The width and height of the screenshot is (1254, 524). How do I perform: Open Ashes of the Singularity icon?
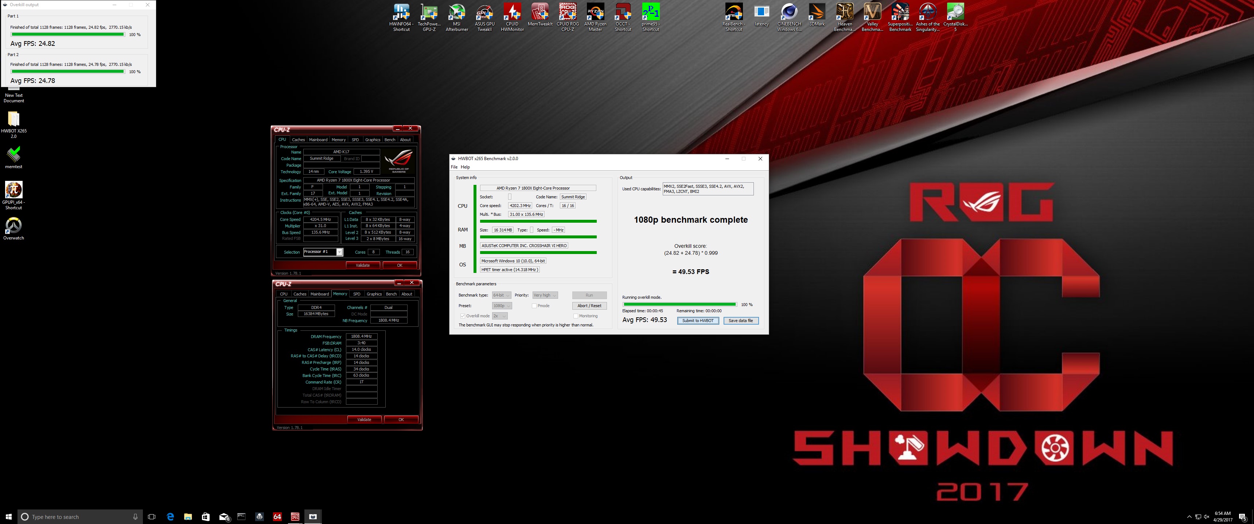[928, 17]
